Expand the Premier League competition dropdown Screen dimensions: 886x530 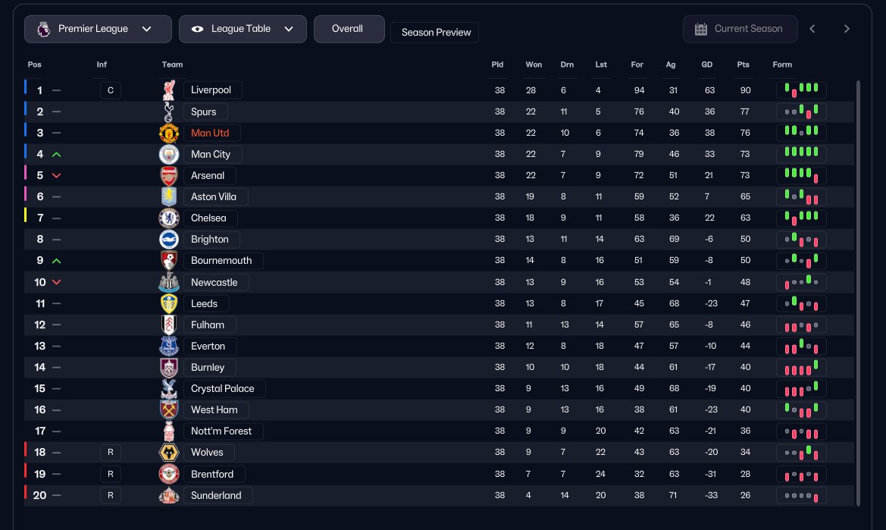(98, 29)
